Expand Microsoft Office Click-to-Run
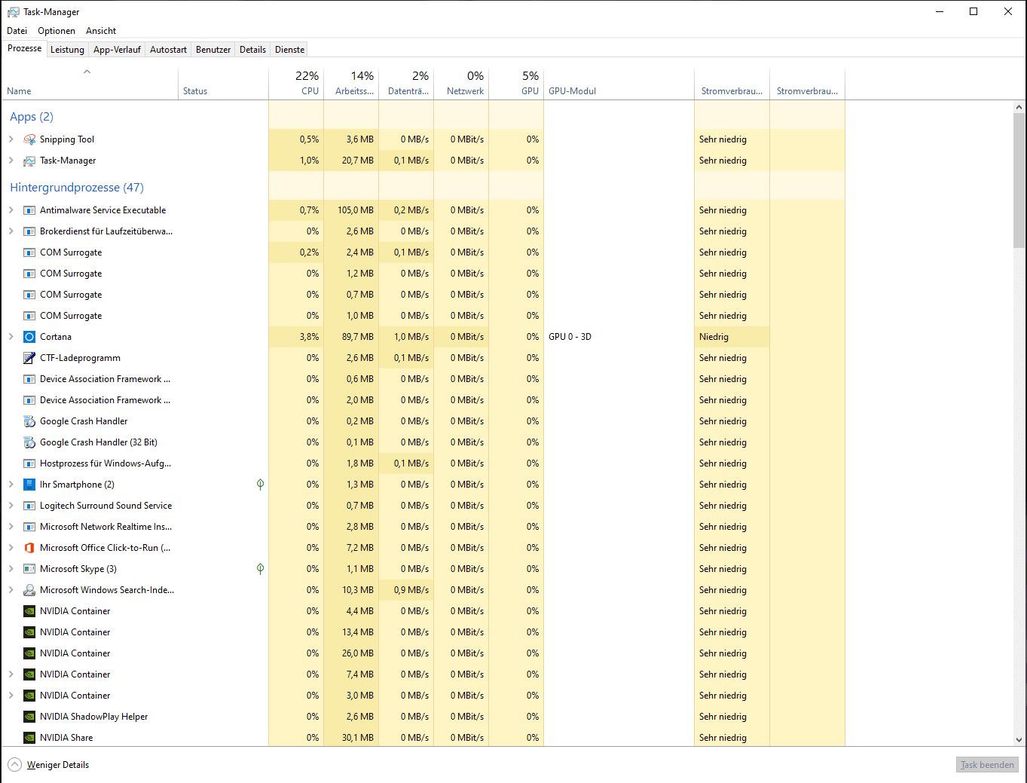 [x=11, y=548]
